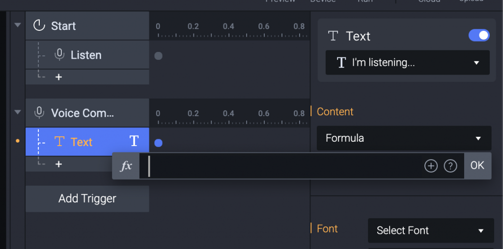
Task: Open the "I'm listening..." text dropdown
Action: tap(407, 63)
